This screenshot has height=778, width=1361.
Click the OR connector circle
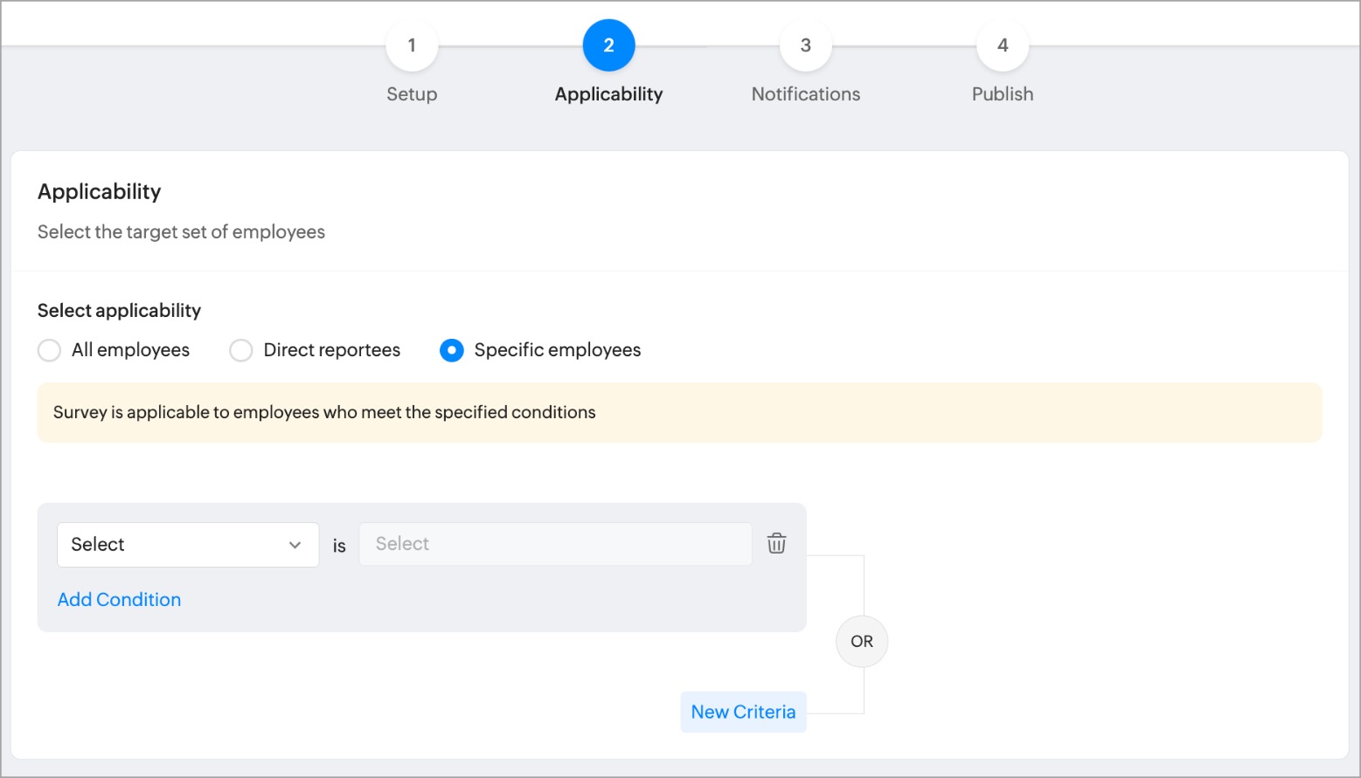click(862, 641)
